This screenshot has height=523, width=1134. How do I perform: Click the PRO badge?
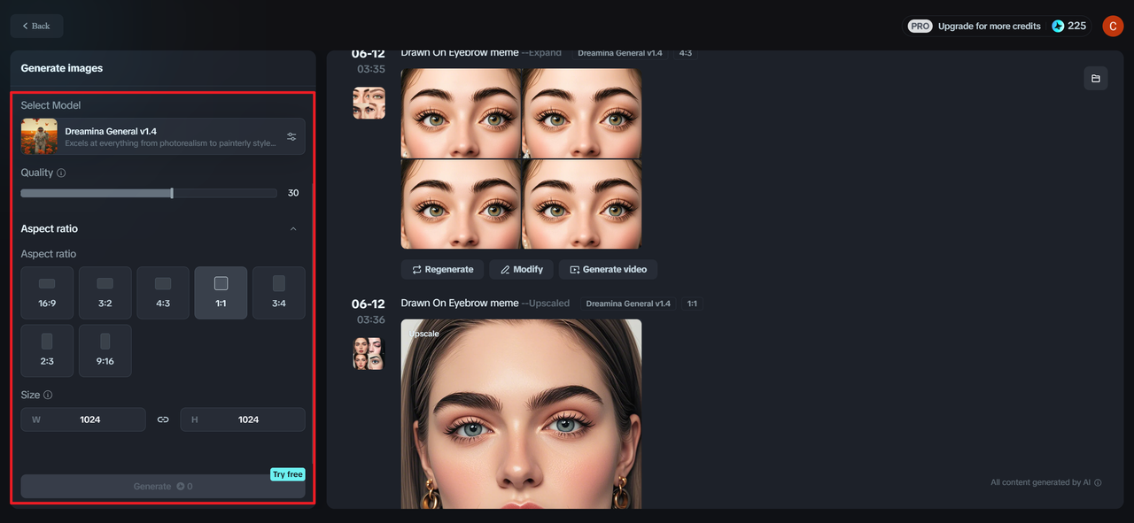(x=920, y=26)
